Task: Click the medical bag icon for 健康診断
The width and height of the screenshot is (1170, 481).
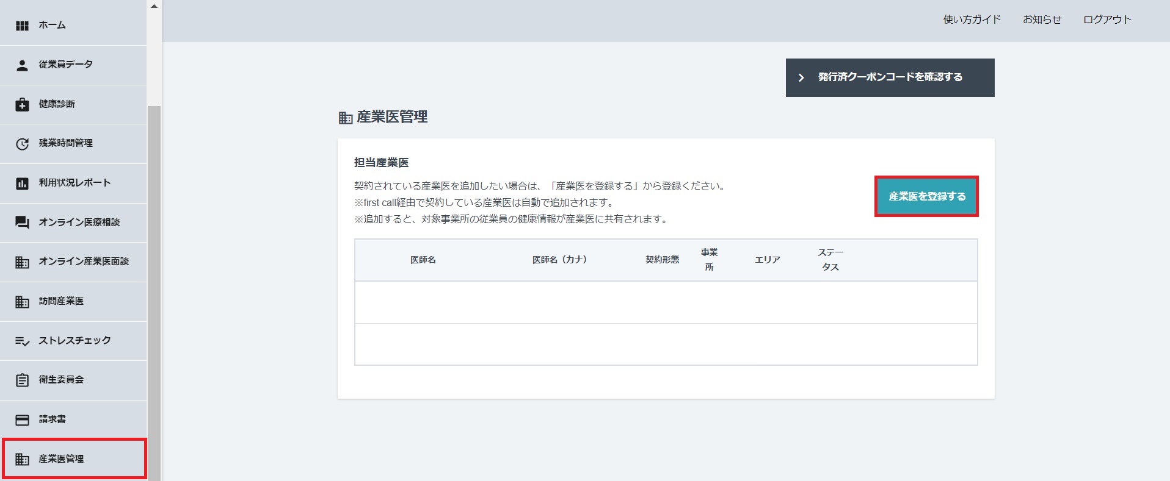Action: tap(22, 104)
